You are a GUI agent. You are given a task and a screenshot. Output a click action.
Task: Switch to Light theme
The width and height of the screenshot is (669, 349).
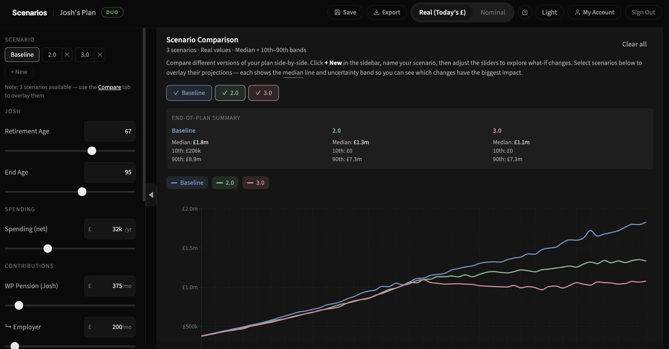point(550,12)
